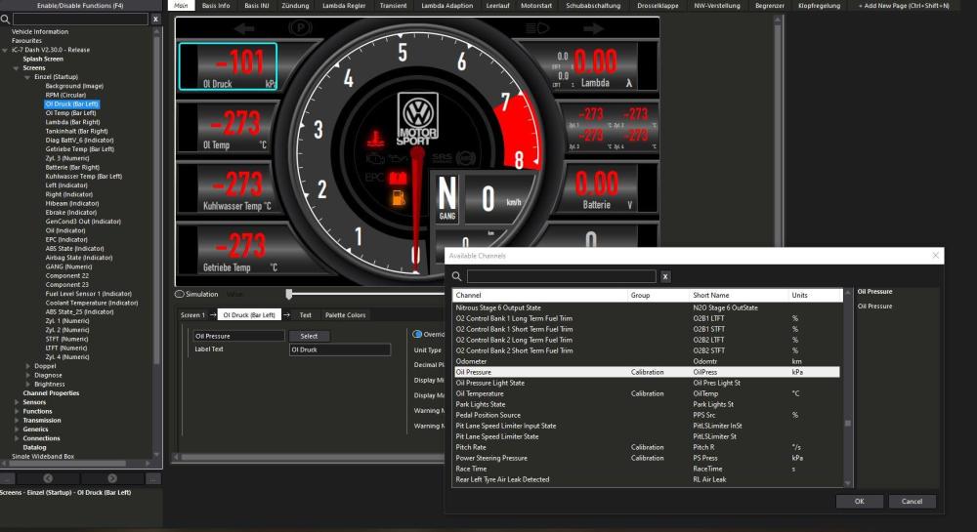
Task: Click the function tree horizontal scrollbar
Action: click(x=69, y=463)
